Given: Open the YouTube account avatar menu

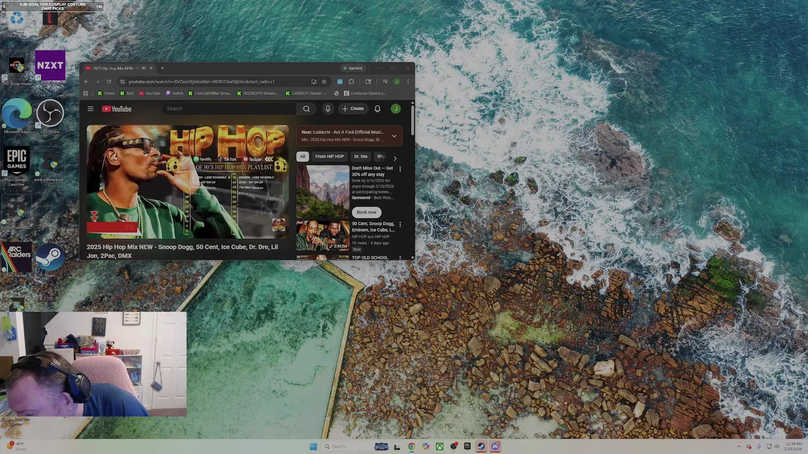Looking at the screenshot, I should [395, 108].
